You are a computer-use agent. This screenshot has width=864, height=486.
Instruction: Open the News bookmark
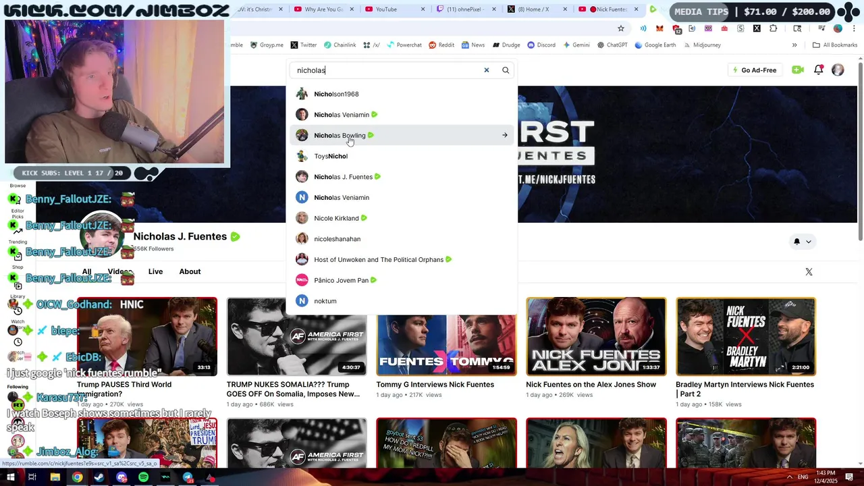click(473, 45)
